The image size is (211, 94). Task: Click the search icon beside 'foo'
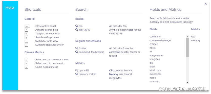click(77, 26)
